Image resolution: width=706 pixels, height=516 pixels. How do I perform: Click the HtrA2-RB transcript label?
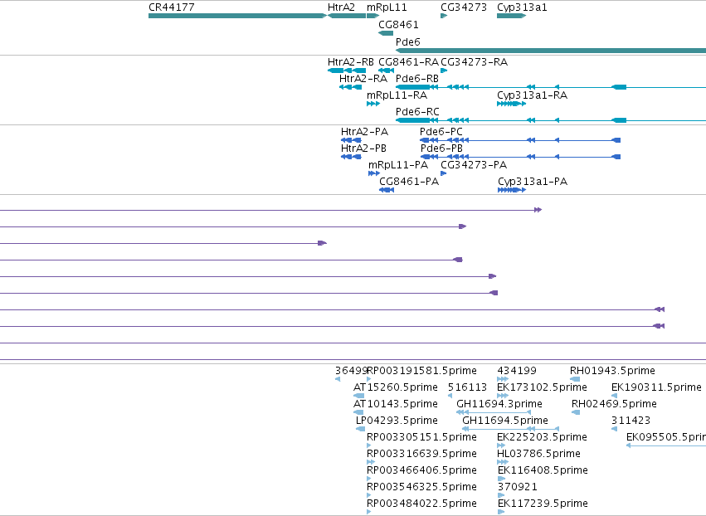(351, 62)
